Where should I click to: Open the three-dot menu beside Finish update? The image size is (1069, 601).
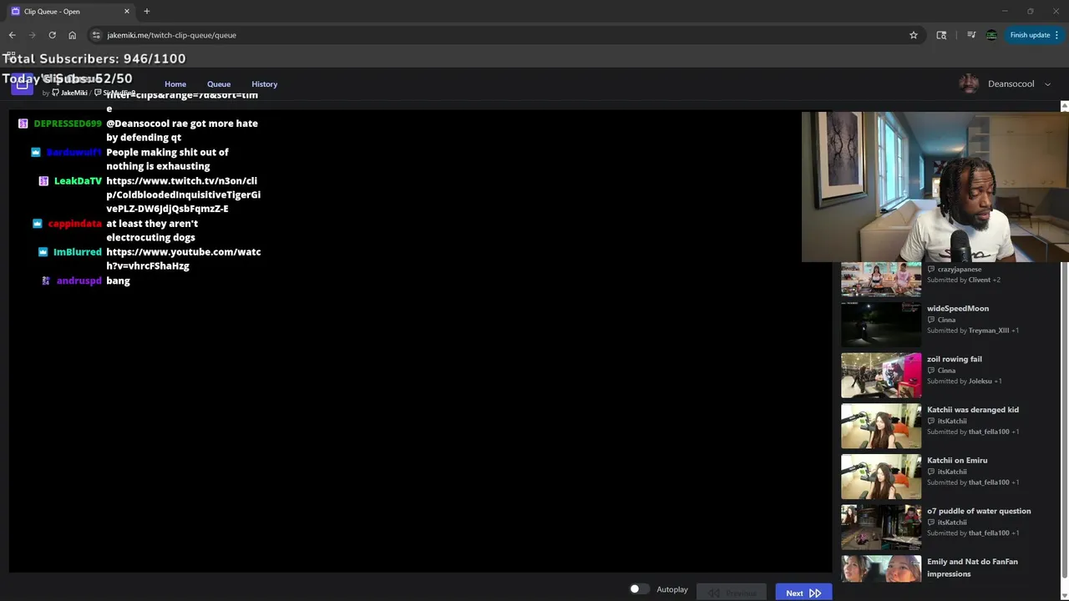click(1056, 35)
